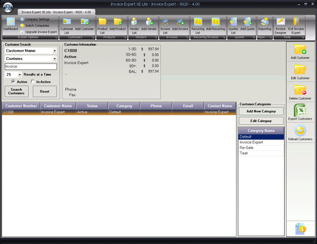Open the Product List

tap(102, 26)
